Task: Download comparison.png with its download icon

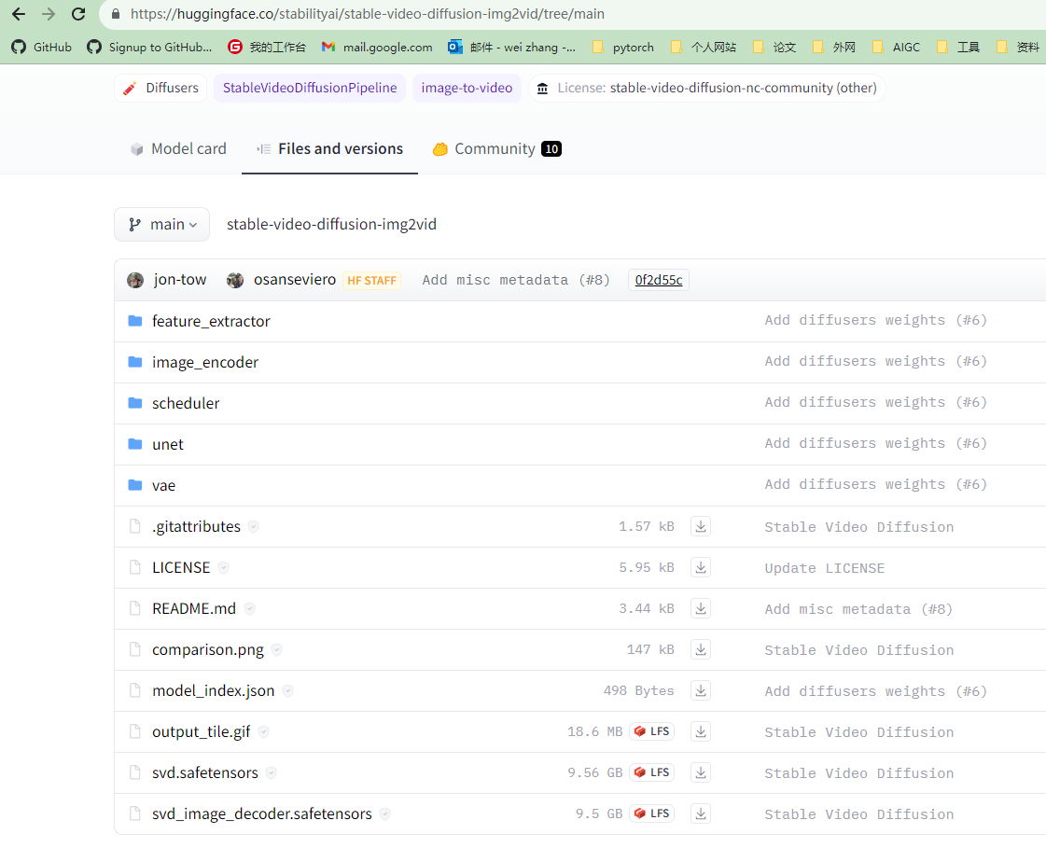Action: [701, 650]
